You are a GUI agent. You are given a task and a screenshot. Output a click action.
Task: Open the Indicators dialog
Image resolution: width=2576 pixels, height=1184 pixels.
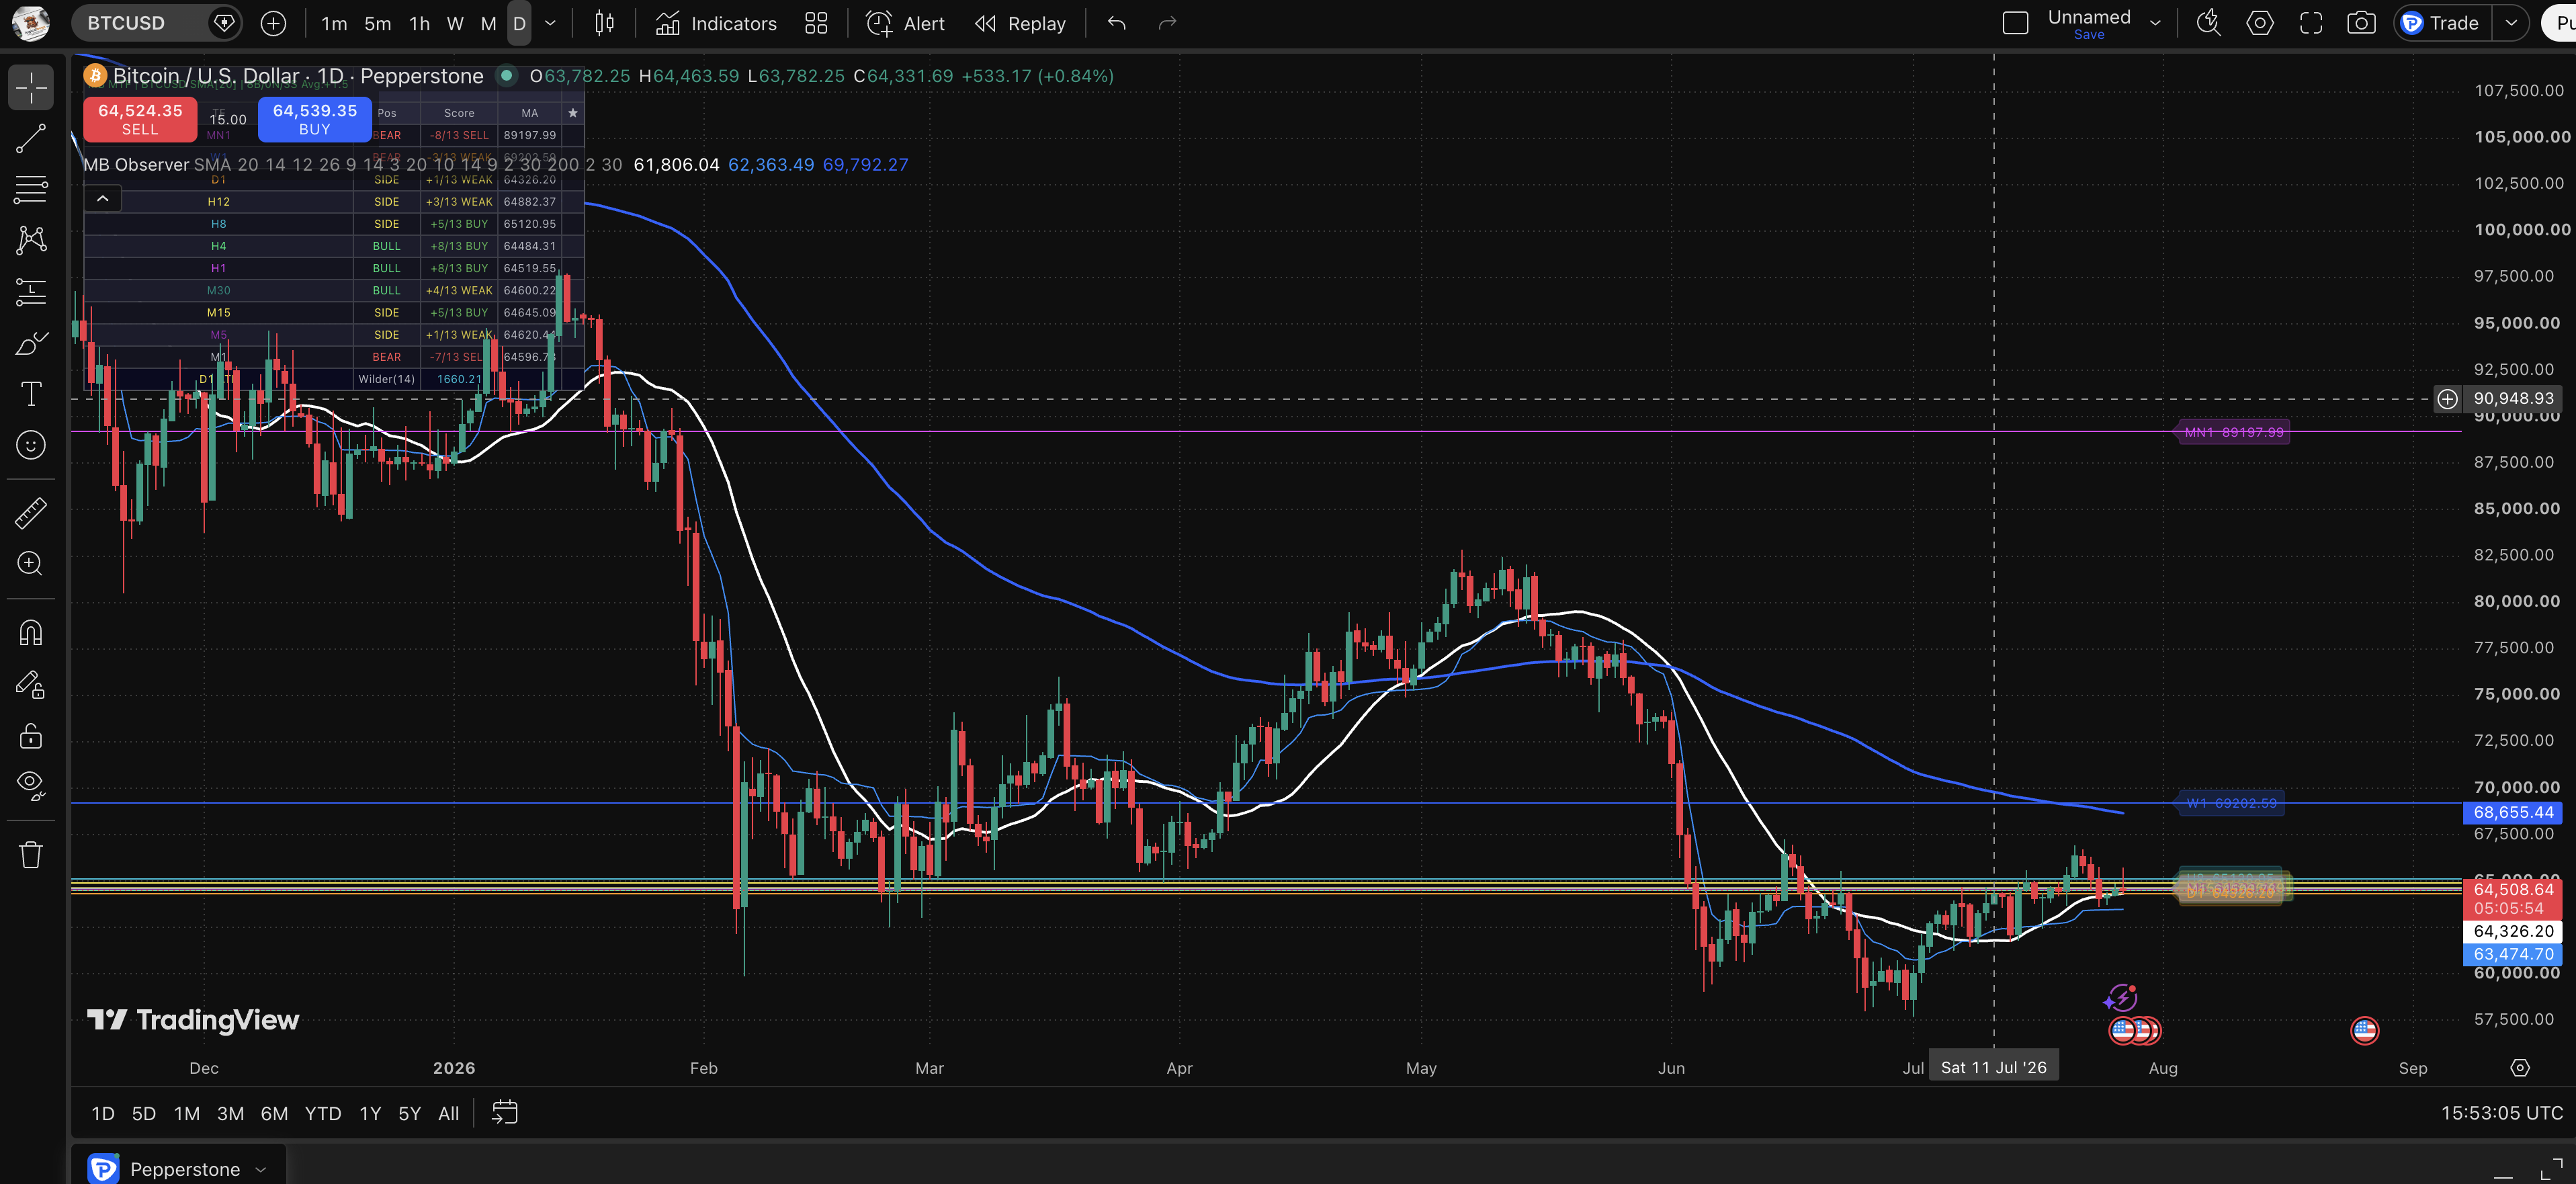coord(716,23)
